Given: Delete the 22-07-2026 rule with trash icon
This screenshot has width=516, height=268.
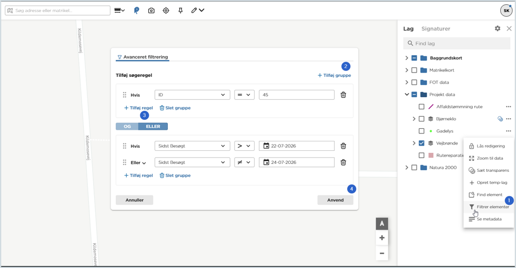Looking at the screenshot, I should click(343, 146).
